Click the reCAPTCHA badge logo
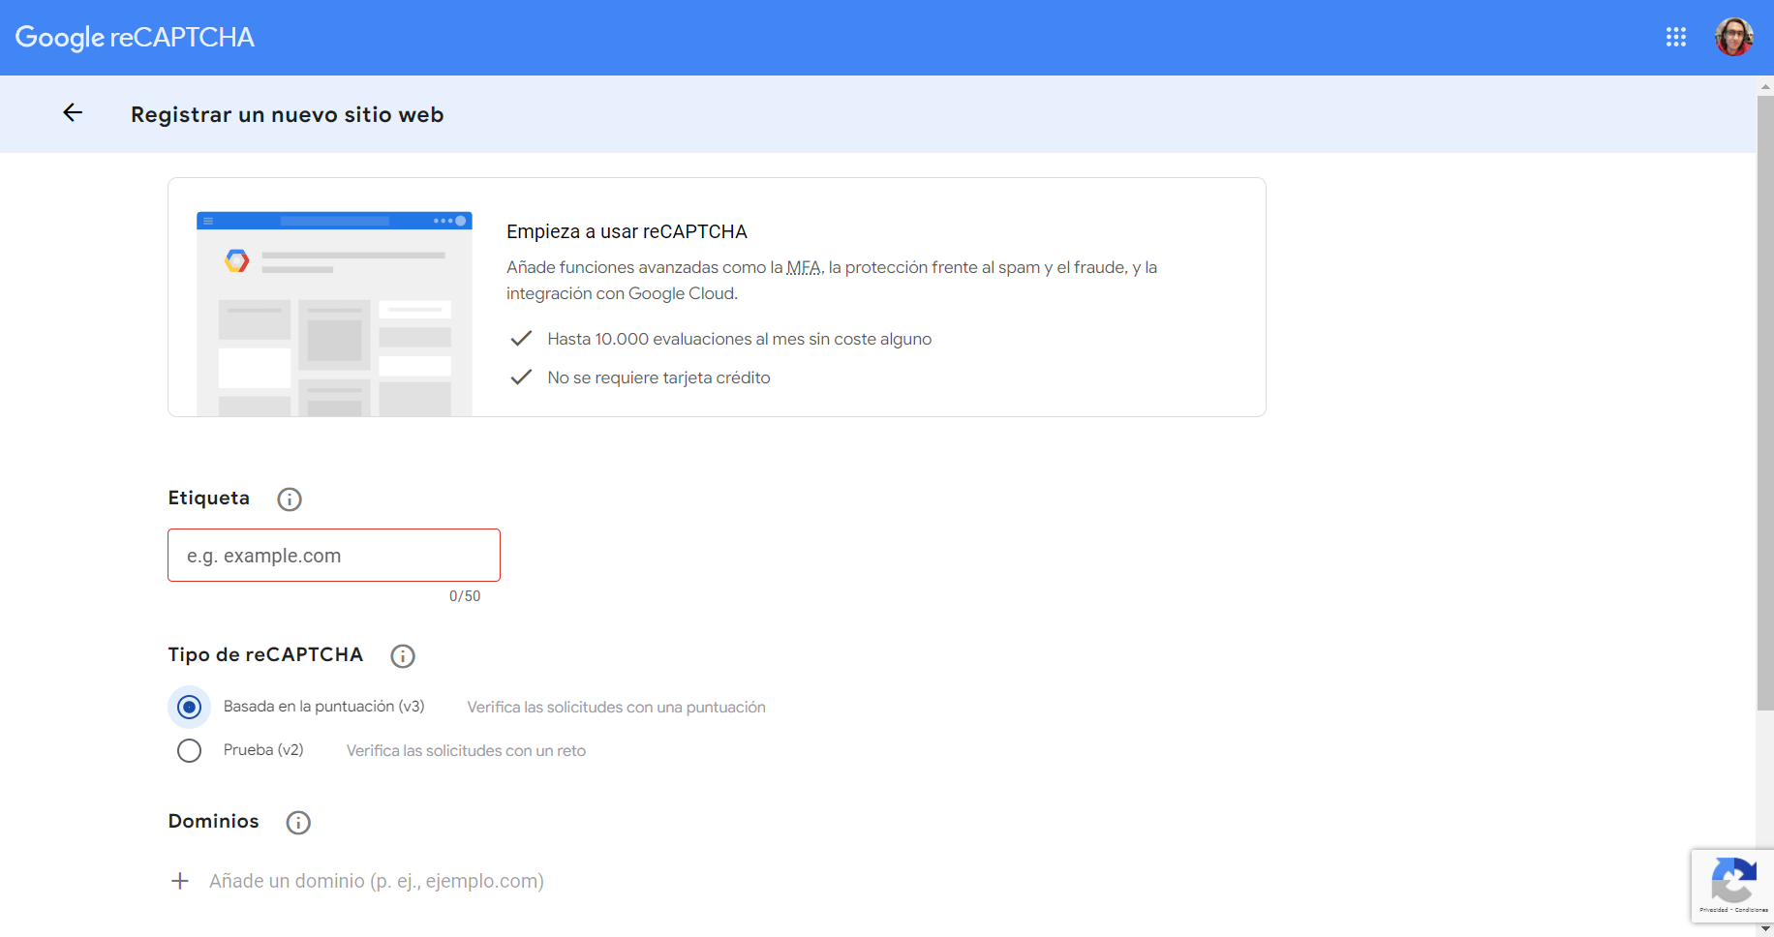 coord(1733,879)
